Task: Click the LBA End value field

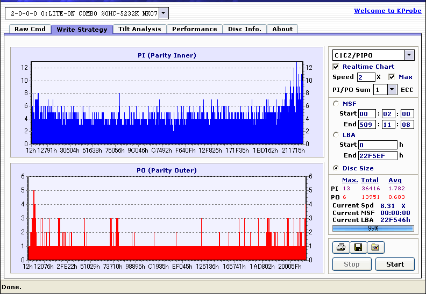Action: (x=378, y=156)
